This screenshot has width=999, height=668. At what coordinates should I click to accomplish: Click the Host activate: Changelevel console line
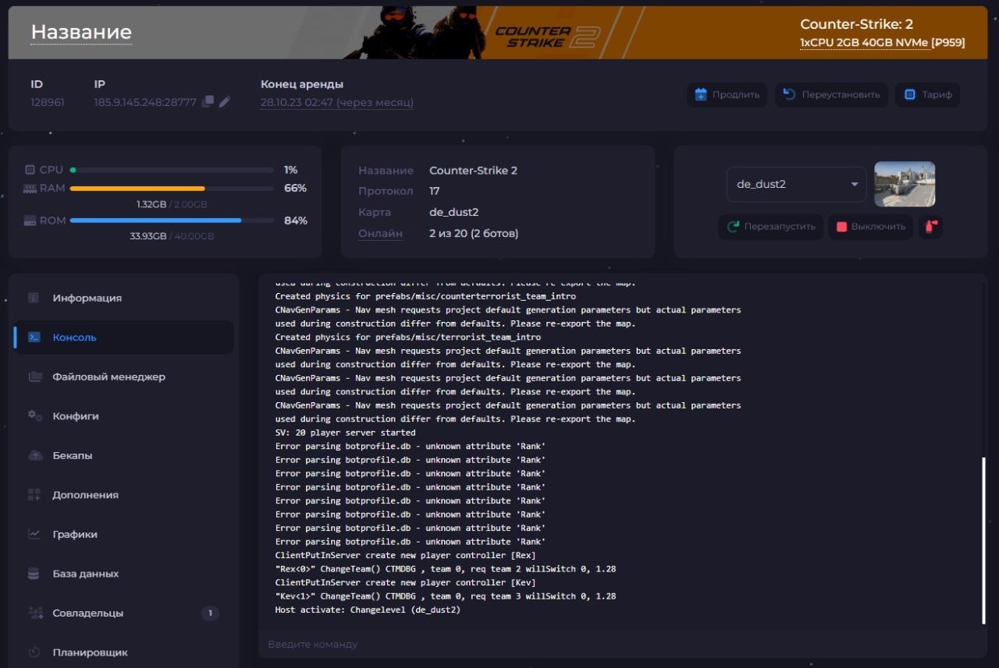pos(368,610)
